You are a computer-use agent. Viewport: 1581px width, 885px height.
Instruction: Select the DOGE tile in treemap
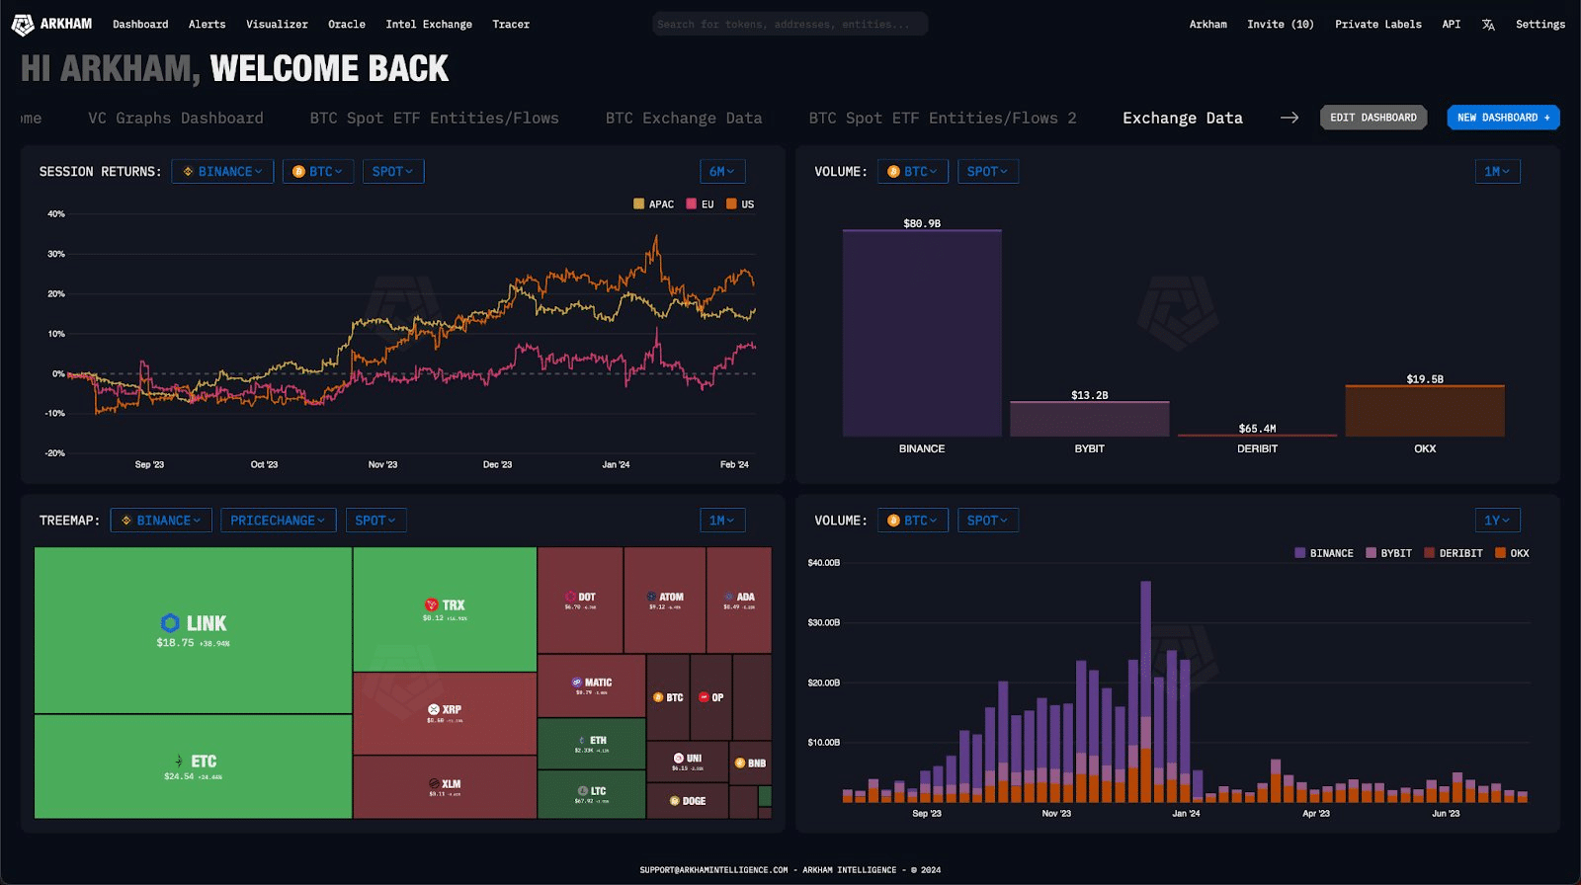pyautogui.click(x=688, y=801)
